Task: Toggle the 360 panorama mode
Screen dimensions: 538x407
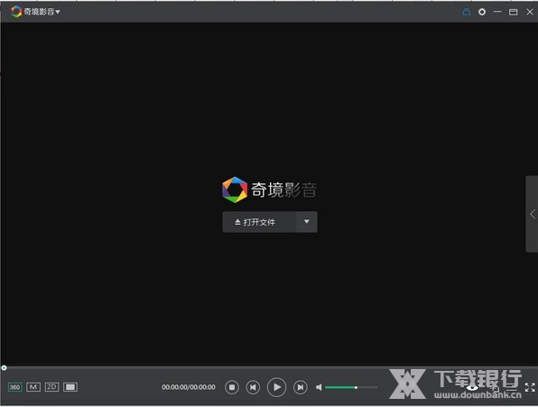Action: pos(14,387)
